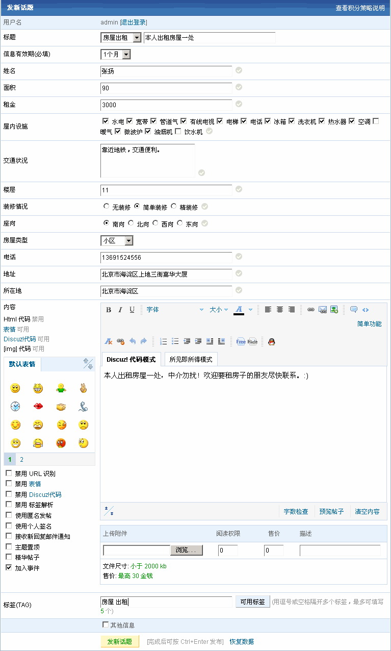Insert hyperlink using the chain icon
This screenshot has width=391, height=651.
pyautogui.click(x=311, y=310)
